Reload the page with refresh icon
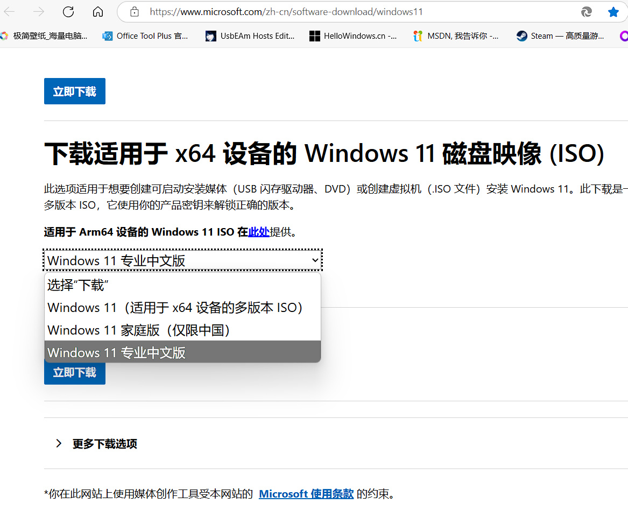The height and width of the screenshot is (518, 628). click(x=68, y=12)
